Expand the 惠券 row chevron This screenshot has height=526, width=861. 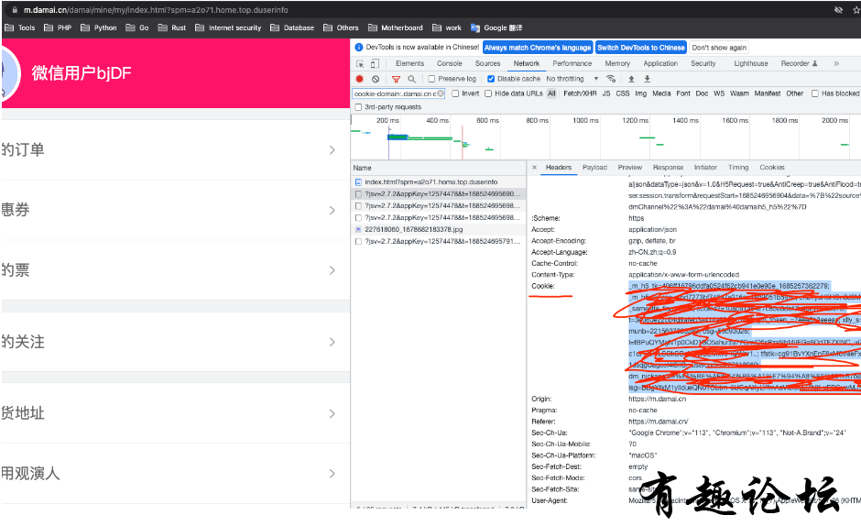(332, 211)
